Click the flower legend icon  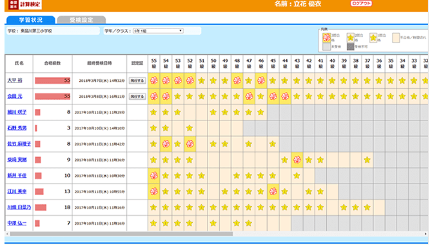(x=326, y=38)
